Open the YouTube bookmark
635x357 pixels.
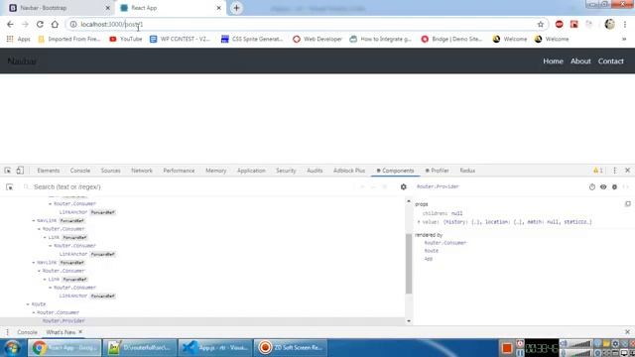tap(126, 39)
